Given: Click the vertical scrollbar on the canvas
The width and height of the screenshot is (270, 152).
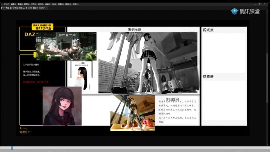Looking at the screenshot, I should point(267,78).
